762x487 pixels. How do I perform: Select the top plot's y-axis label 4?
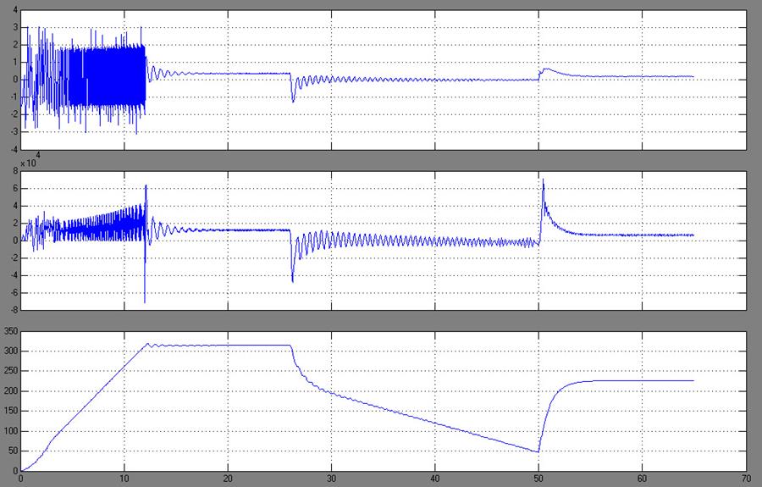pos(14,10)
